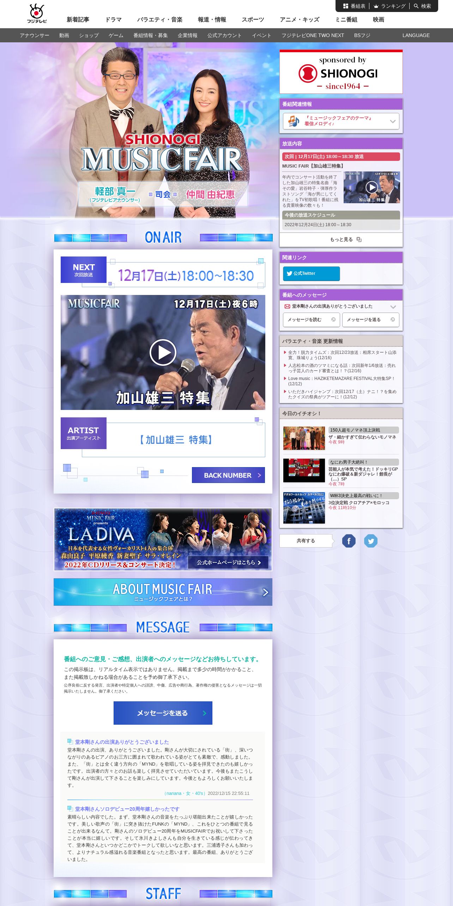The height and width of the screenshot is (906, 453).
Task: Click the 検索 magnifier search icon
Action: (416, 6)
